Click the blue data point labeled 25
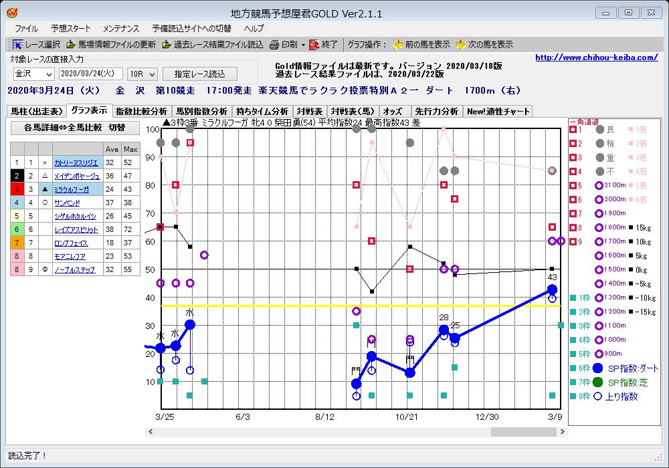Screen dimensions: 669x468 [x=455, y=338]
